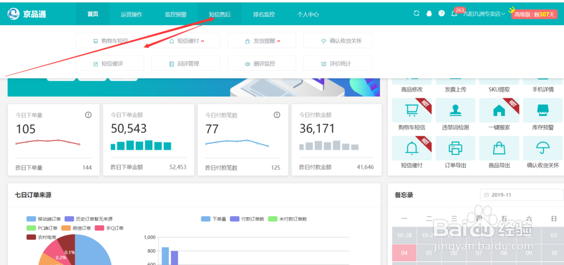Click the refresh icon in header
This screenshot has width=564, height=265.
point(417,14)
